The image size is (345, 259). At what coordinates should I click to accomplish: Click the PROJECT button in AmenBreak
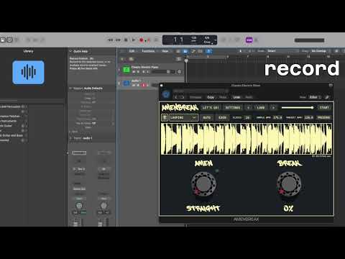323,117
